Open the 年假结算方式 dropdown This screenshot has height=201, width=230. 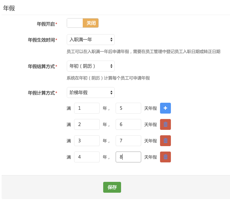pos(91,66)
